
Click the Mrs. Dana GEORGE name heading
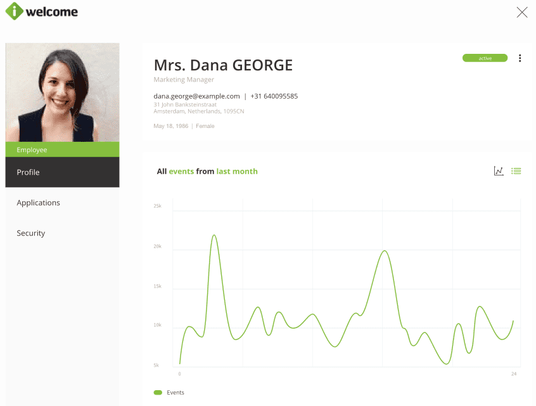tap(223, 65)
